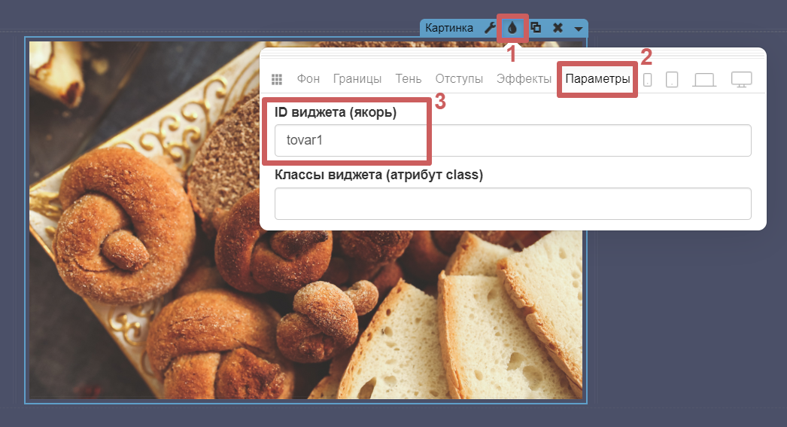
Task: Open the wrench settings icon for Картинка
Action: click(489, 28)
